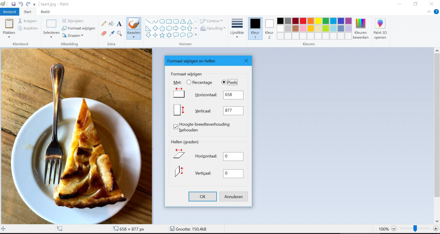The image size is (440, 234).
Task: Click the blue Help question mark icon
Action: click(436, 12)
